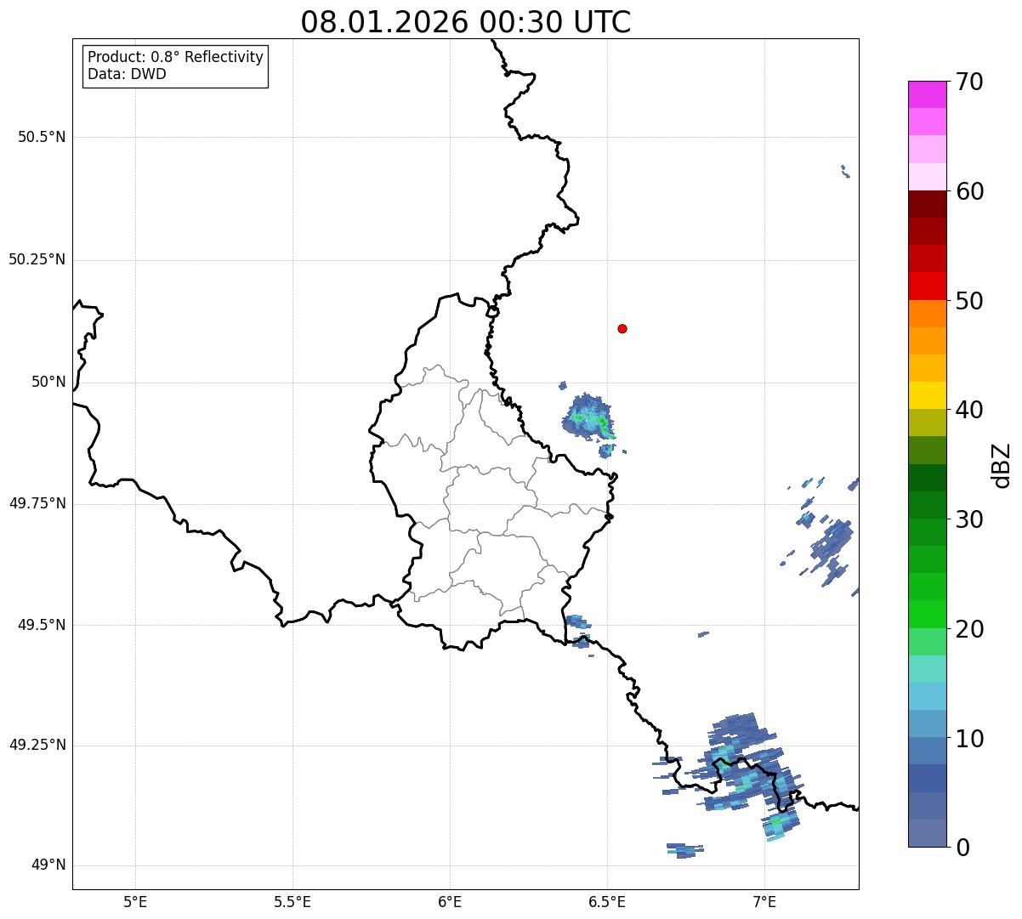Screen dimensions: 1022x919
Task: Click the 6.5°E longitude tick label
Action: point(607,901)
